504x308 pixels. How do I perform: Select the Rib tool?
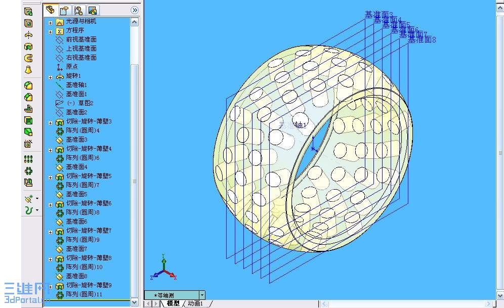click(28, 109)
